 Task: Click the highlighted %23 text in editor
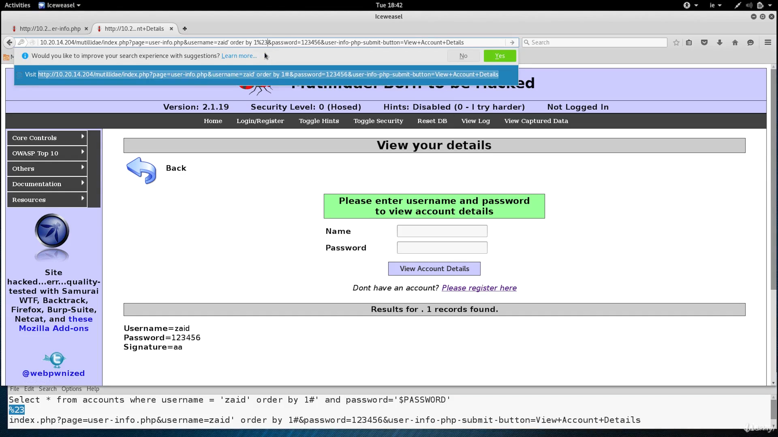pos(17,410)
